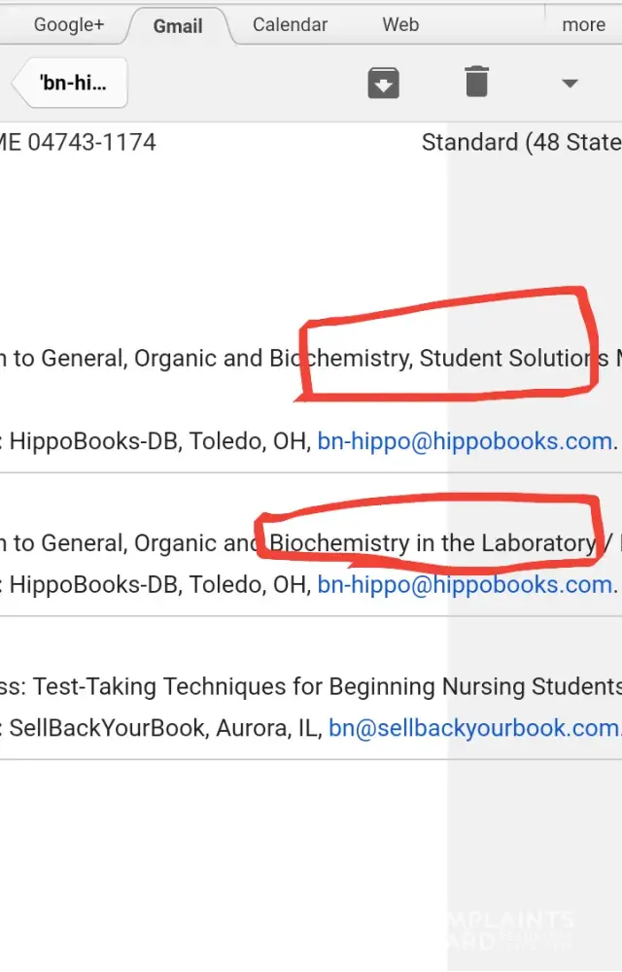Viewport: 622px width, 972px height.
Task: Open the Calendar tab
Action: 290,25
